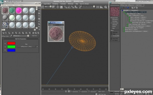Select Mtl Editor radio button
Viewport: 153px width, 95px height.
[x=111, y=21]
